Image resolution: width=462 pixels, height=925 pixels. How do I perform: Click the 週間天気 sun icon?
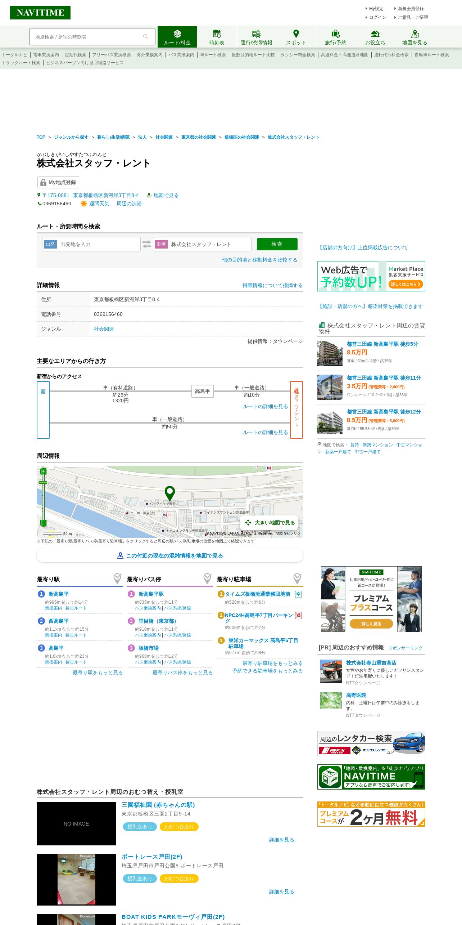point(83,204)
